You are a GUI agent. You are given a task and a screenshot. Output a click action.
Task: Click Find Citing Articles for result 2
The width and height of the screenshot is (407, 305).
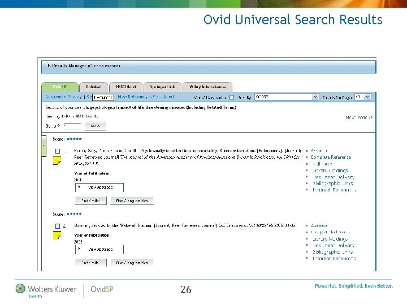click(x=132, y=263)
